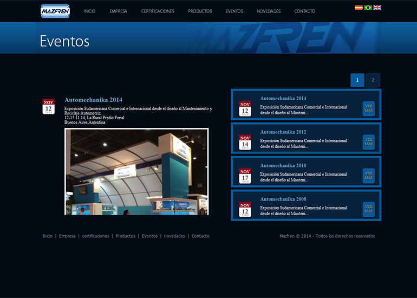Click the Mazfren logo in the header

click(x=55, y=11)
